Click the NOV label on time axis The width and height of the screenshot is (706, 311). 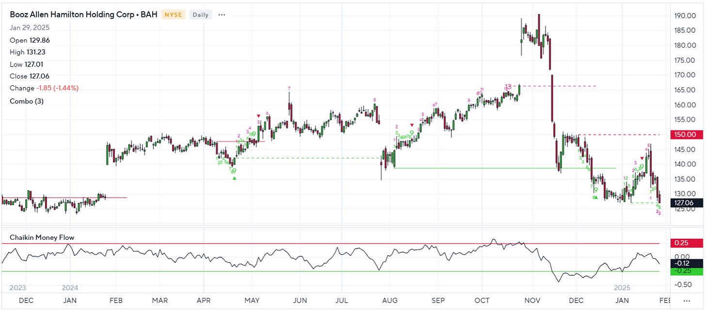532,300
